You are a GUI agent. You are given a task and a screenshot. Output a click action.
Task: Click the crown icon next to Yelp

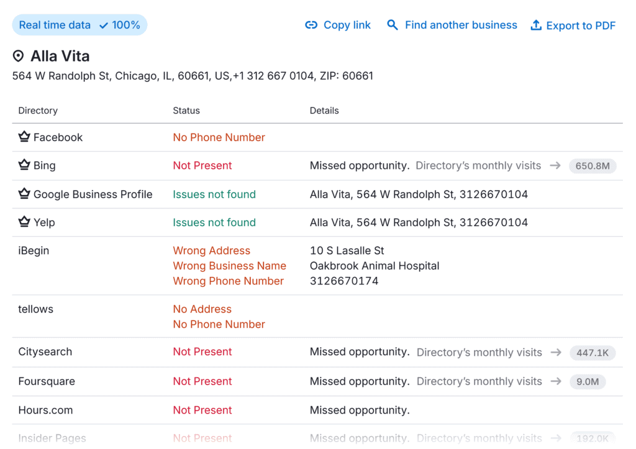(x=24, y=222)
